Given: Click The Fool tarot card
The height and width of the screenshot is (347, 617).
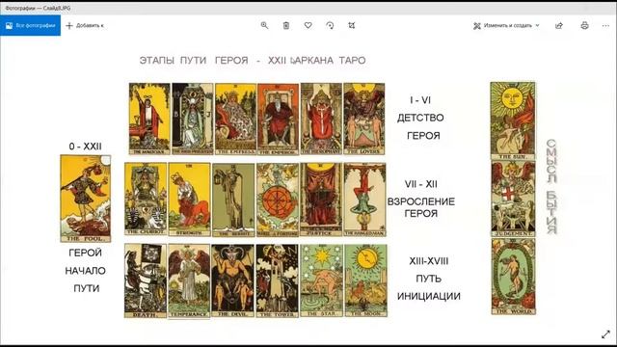Looking at the screenshot, I should [86, 199].
